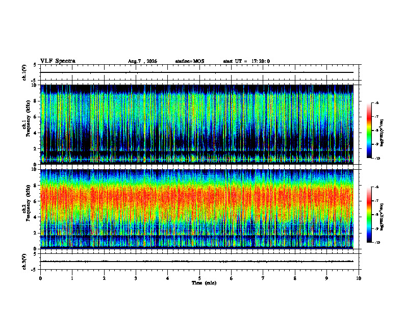Click time axis tick label "2"
Image resolution: width=404 pixels, height=312 pixels.
[104, 278]
